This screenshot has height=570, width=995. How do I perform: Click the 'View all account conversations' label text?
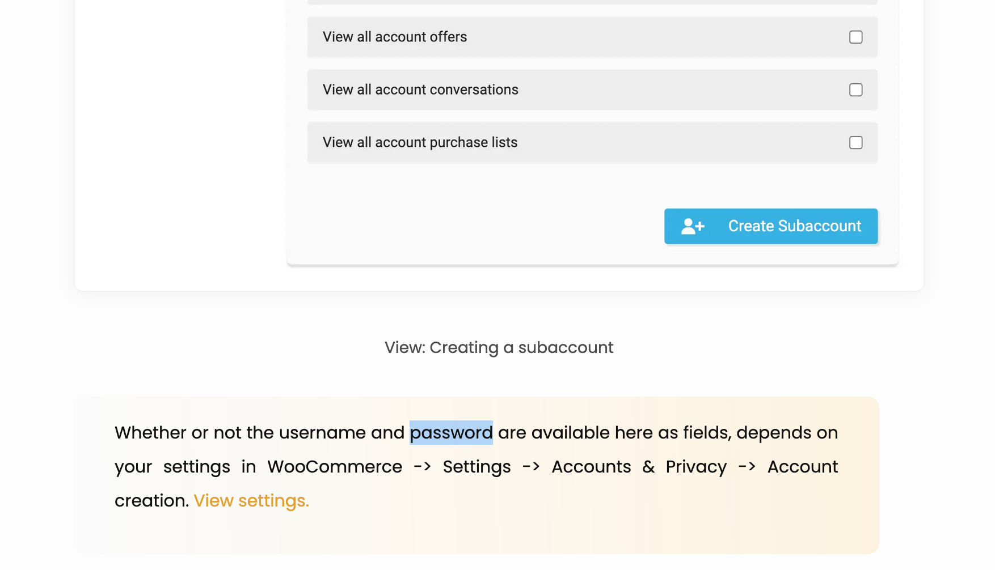coord(420,90)
